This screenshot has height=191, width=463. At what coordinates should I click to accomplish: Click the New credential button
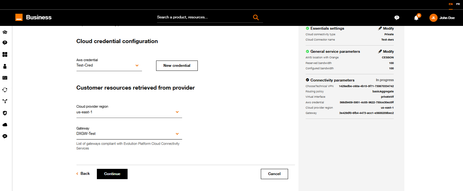pyautogui.click(x=177, y=66)
